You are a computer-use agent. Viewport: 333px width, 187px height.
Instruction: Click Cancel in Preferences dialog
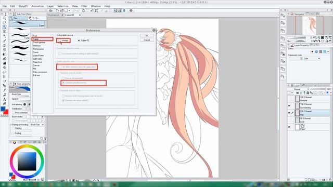[x=147, y=40]
